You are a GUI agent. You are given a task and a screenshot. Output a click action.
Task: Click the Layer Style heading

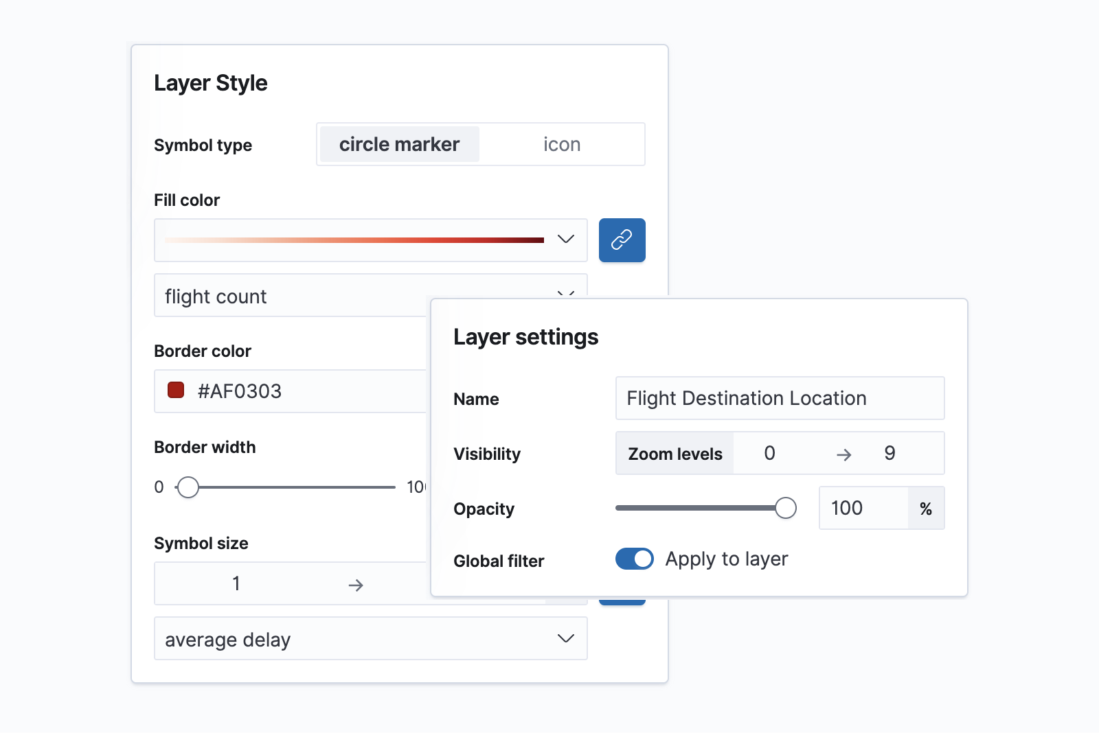[211, 83]
